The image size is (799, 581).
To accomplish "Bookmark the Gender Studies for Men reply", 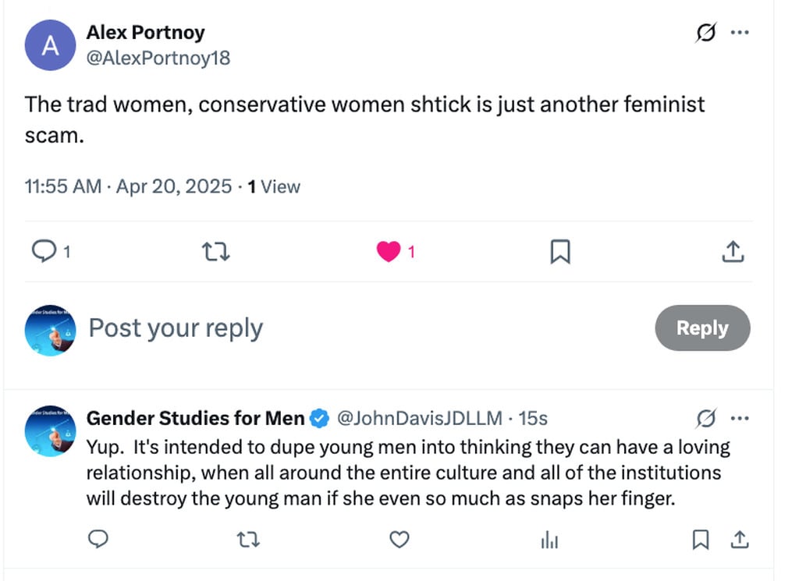I will pyautogui.click(x=701, y=539).
